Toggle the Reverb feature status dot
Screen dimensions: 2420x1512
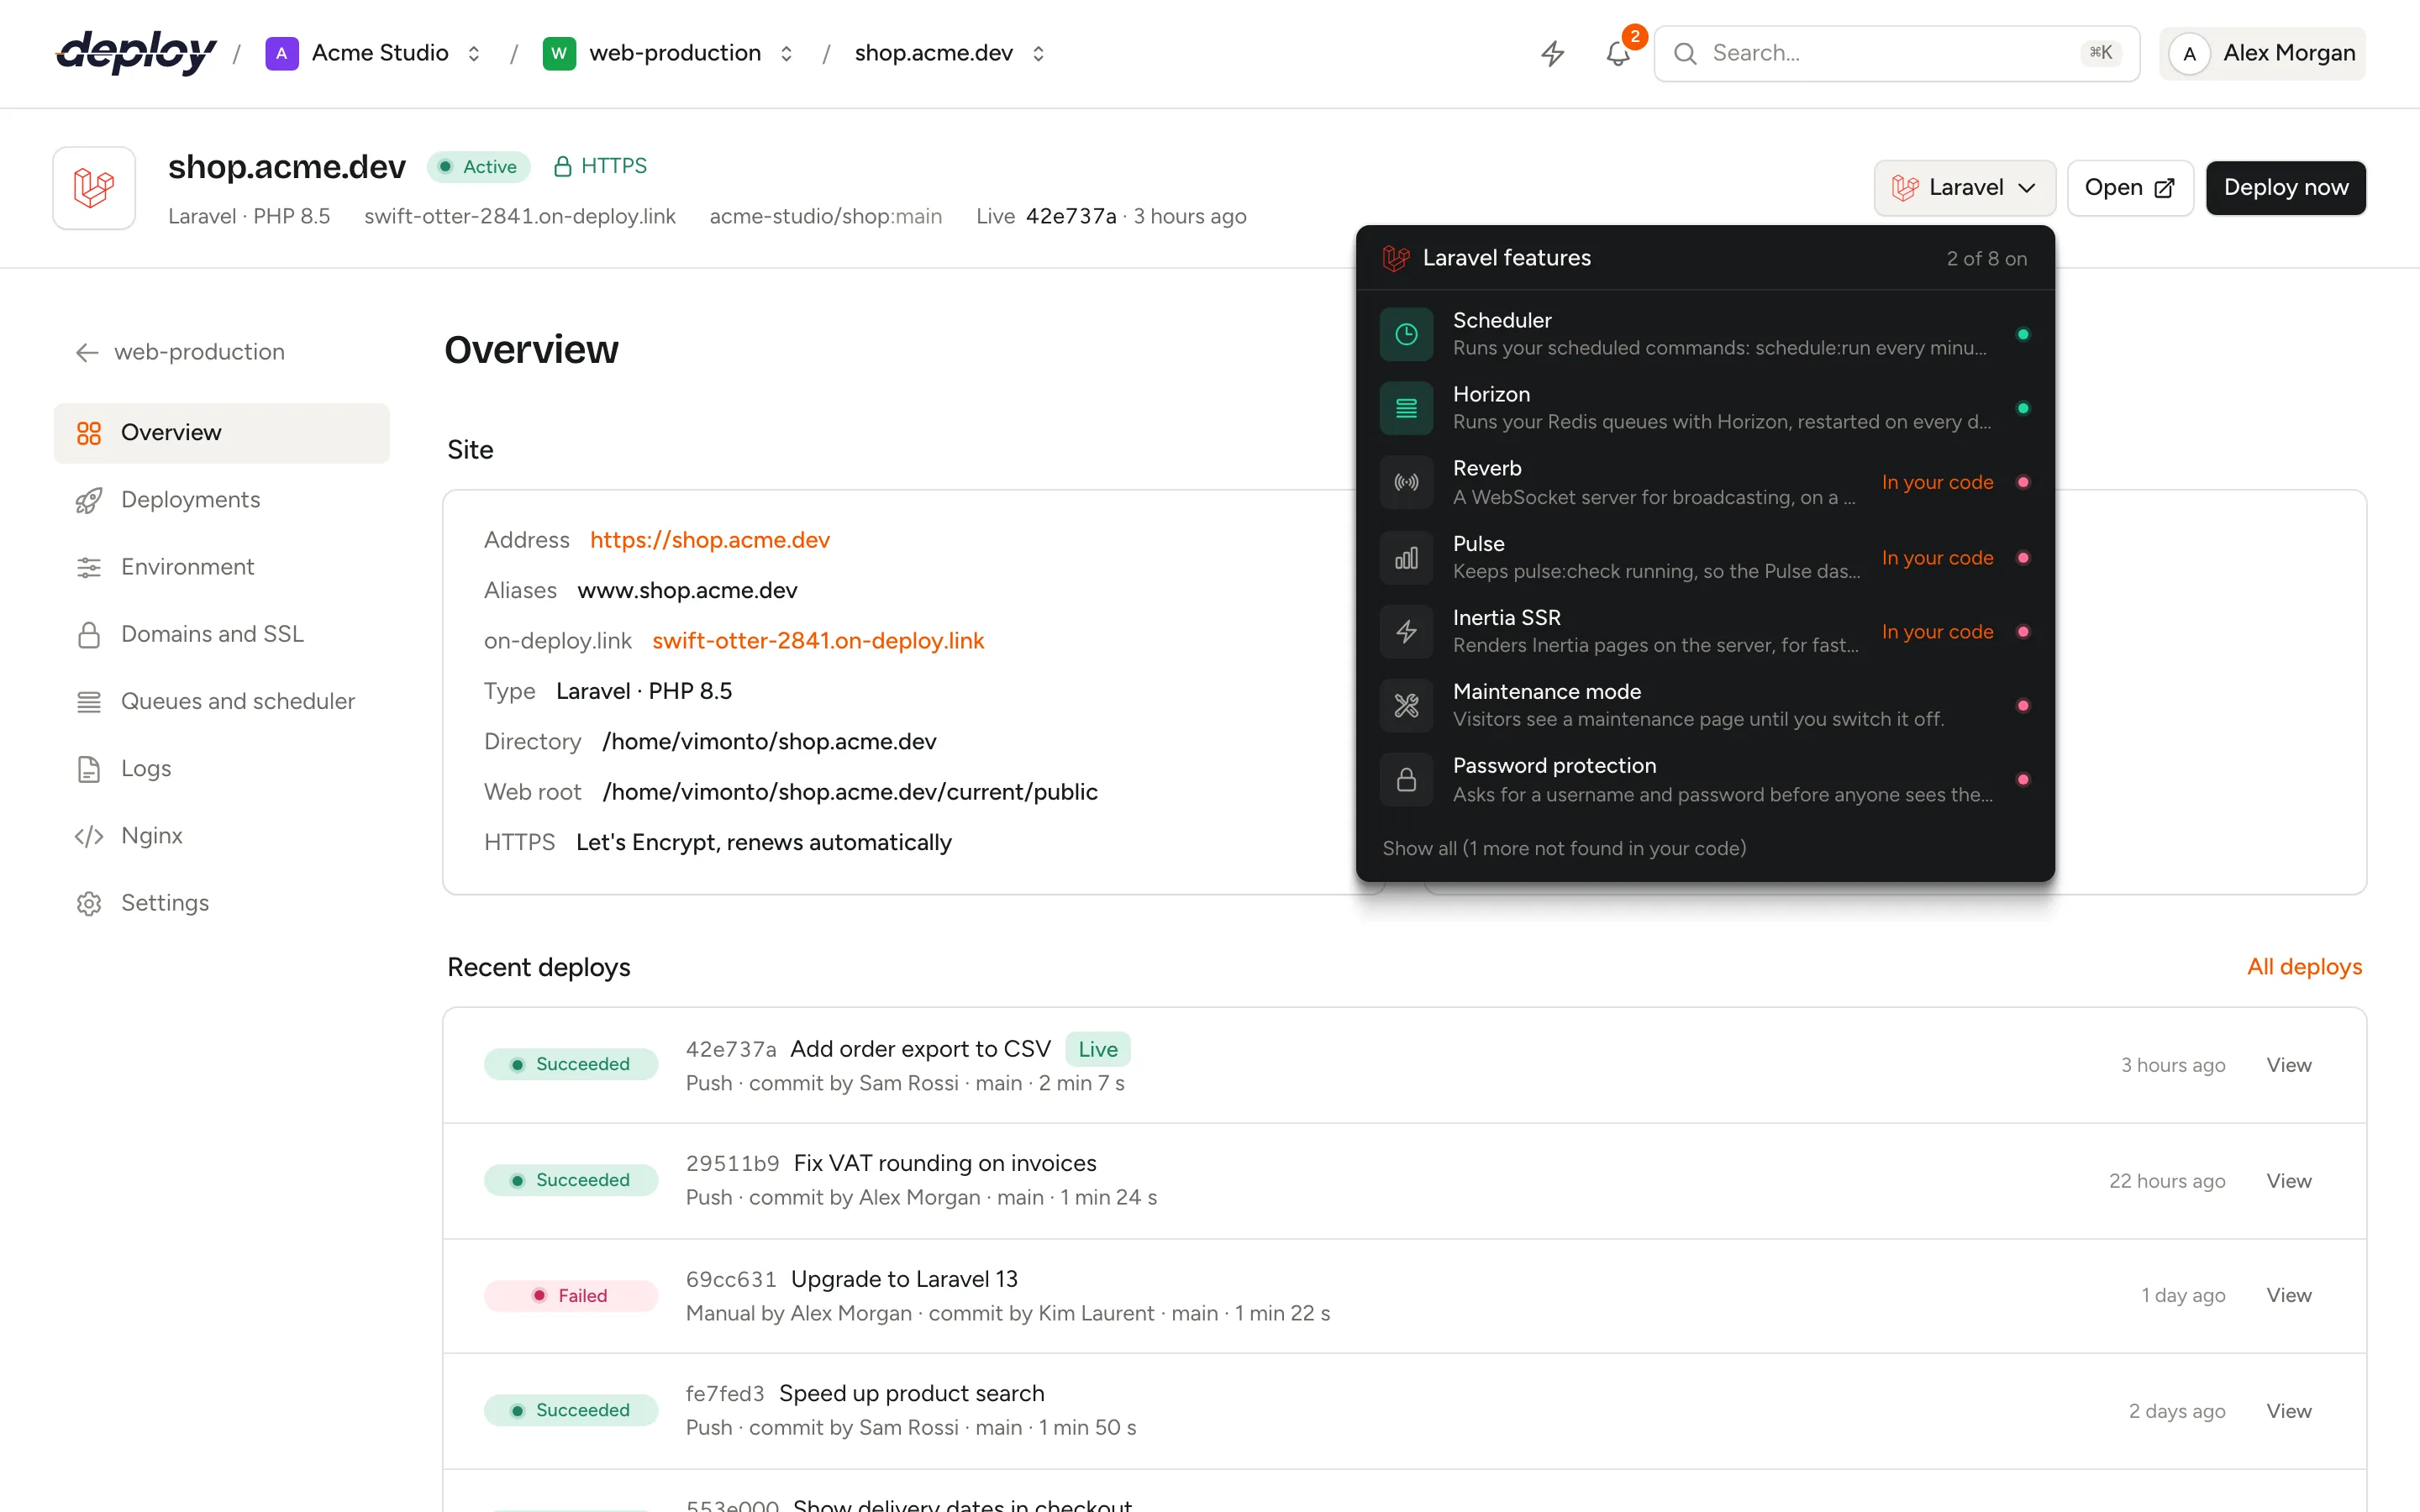(2022, 482)
